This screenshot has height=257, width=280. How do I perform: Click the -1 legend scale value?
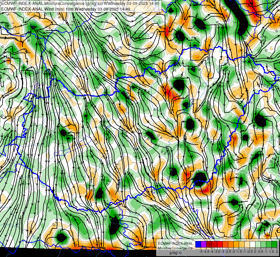244,252
